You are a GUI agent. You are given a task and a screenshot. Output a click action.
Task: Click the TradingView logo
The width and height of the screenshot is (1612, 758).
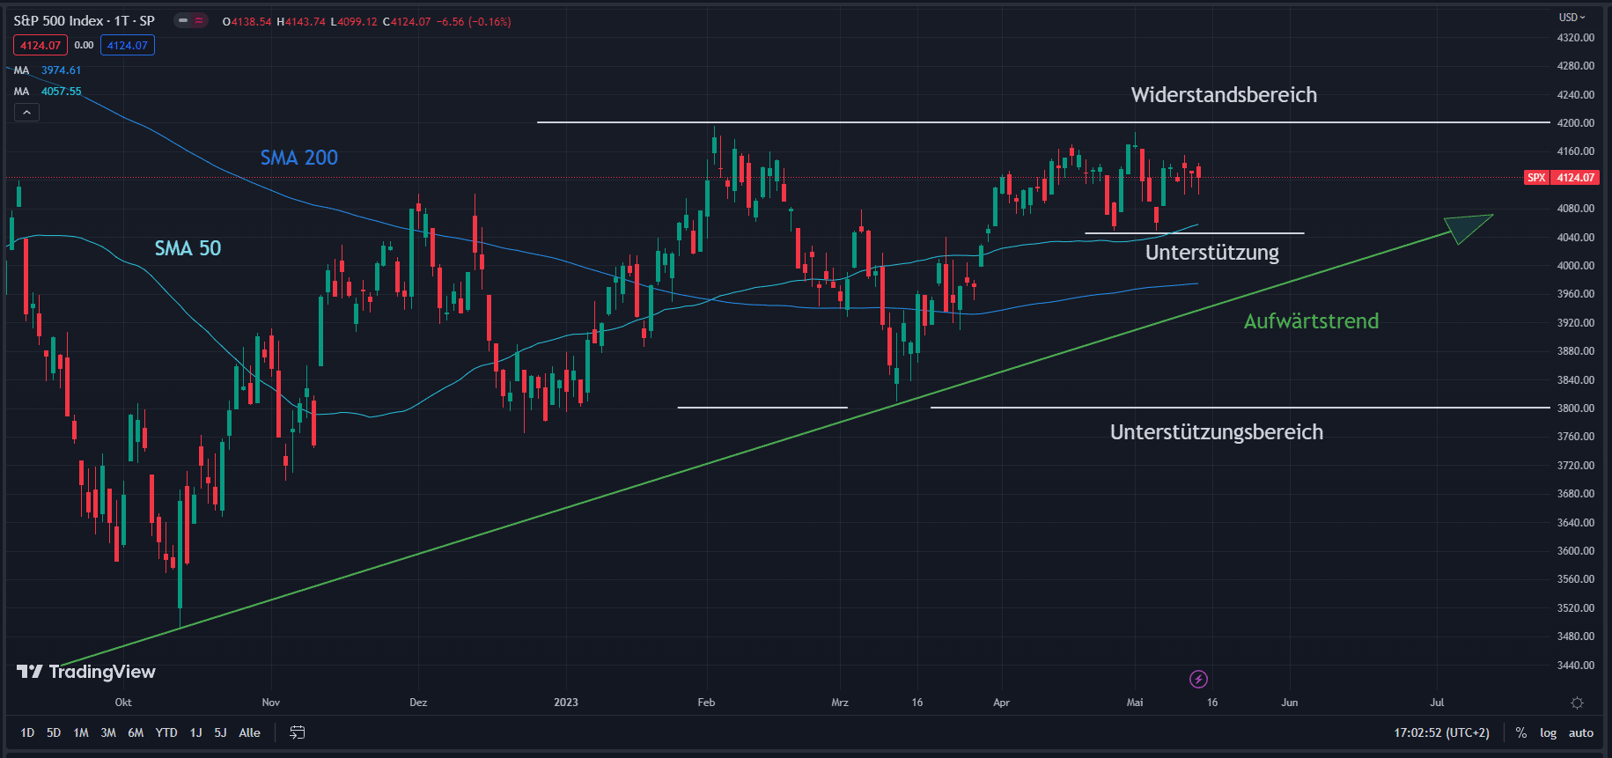(x=86, y=672)
